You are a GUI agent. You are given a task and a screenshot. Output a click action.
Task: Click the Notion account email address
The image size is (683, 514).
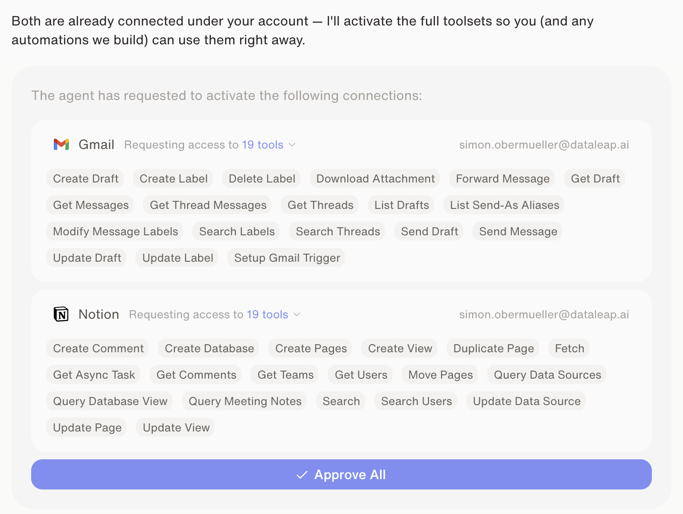coord(544,315)
